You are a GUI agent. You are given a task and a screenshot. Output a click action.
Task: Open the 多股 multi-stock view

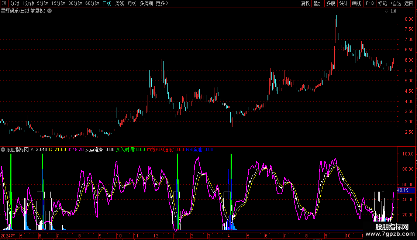331,3
